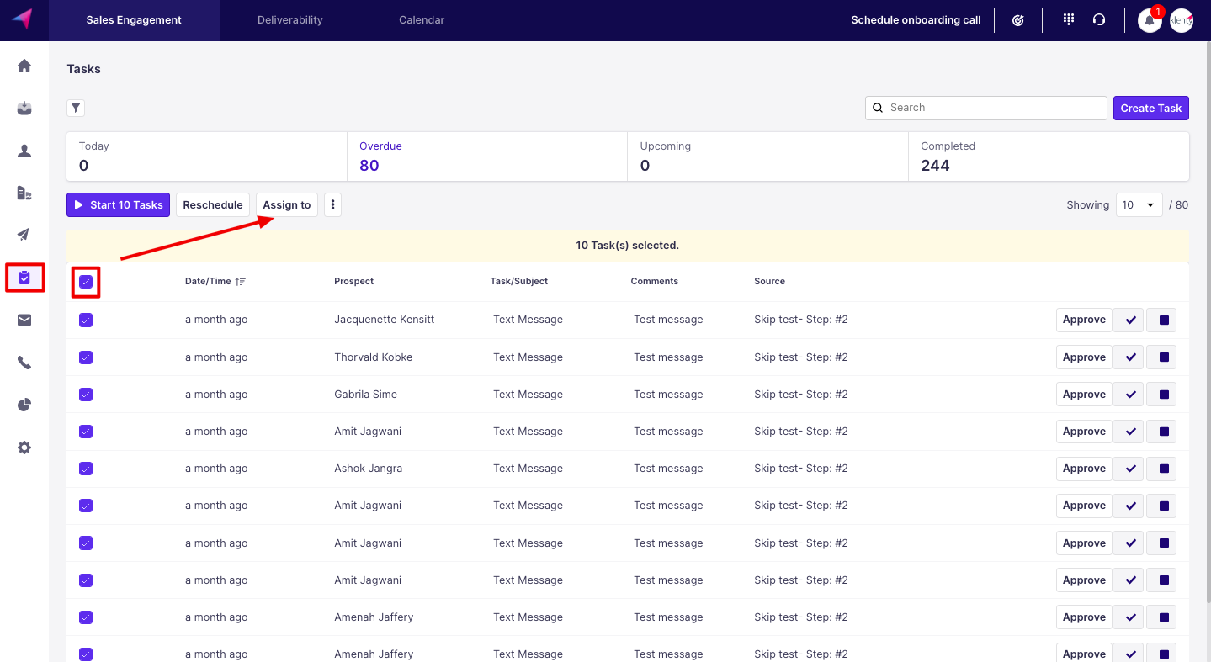Click prospect name Jacquenette Kensitt
Viewport: 1211px width, 662px height.
pyautogui.click(x=385, y=320)
